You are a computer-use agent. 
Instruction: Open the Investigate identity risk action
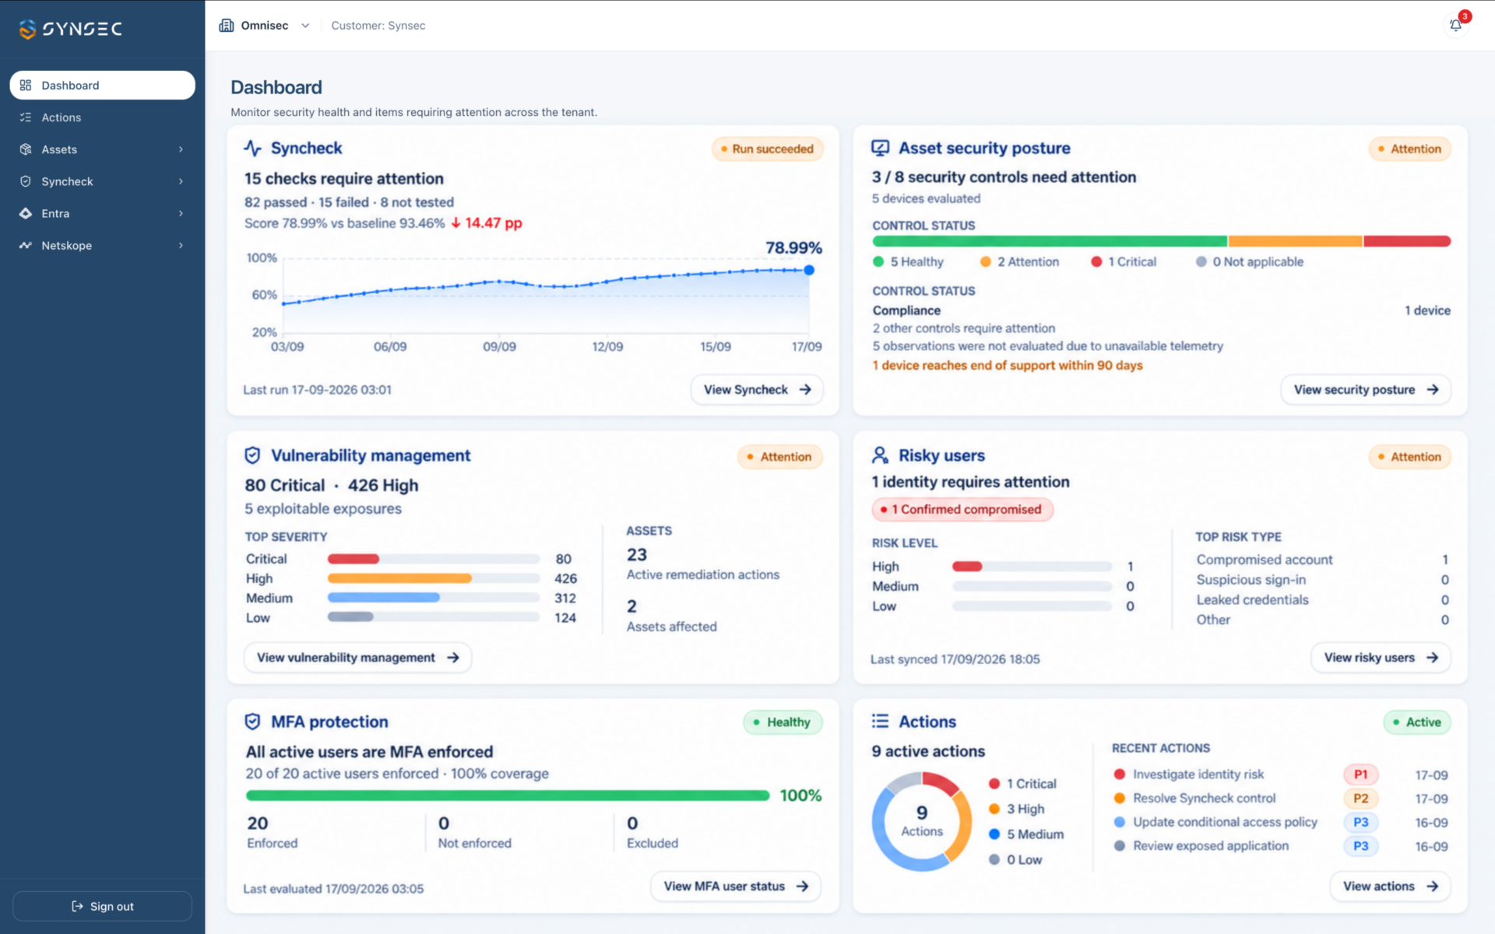(x=1198, y=774)
